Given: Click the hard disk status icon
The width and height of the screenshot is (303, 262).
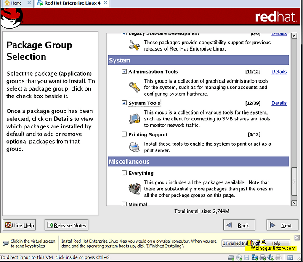Looking at the screenshot, I should pos(231,257).
